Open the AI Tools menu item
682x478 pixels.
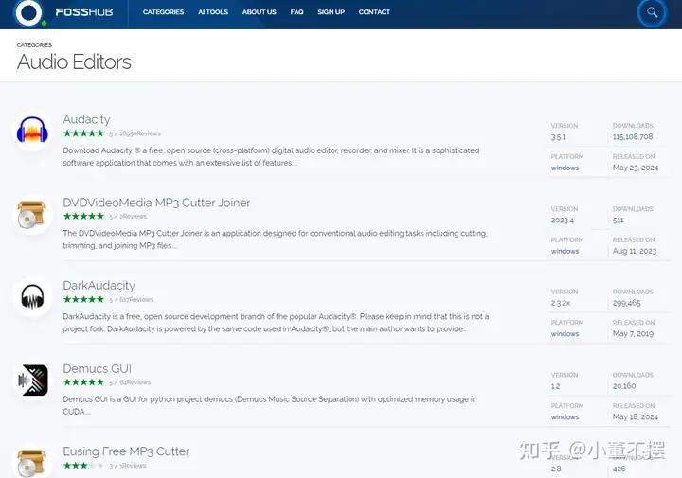click(213, 12)
